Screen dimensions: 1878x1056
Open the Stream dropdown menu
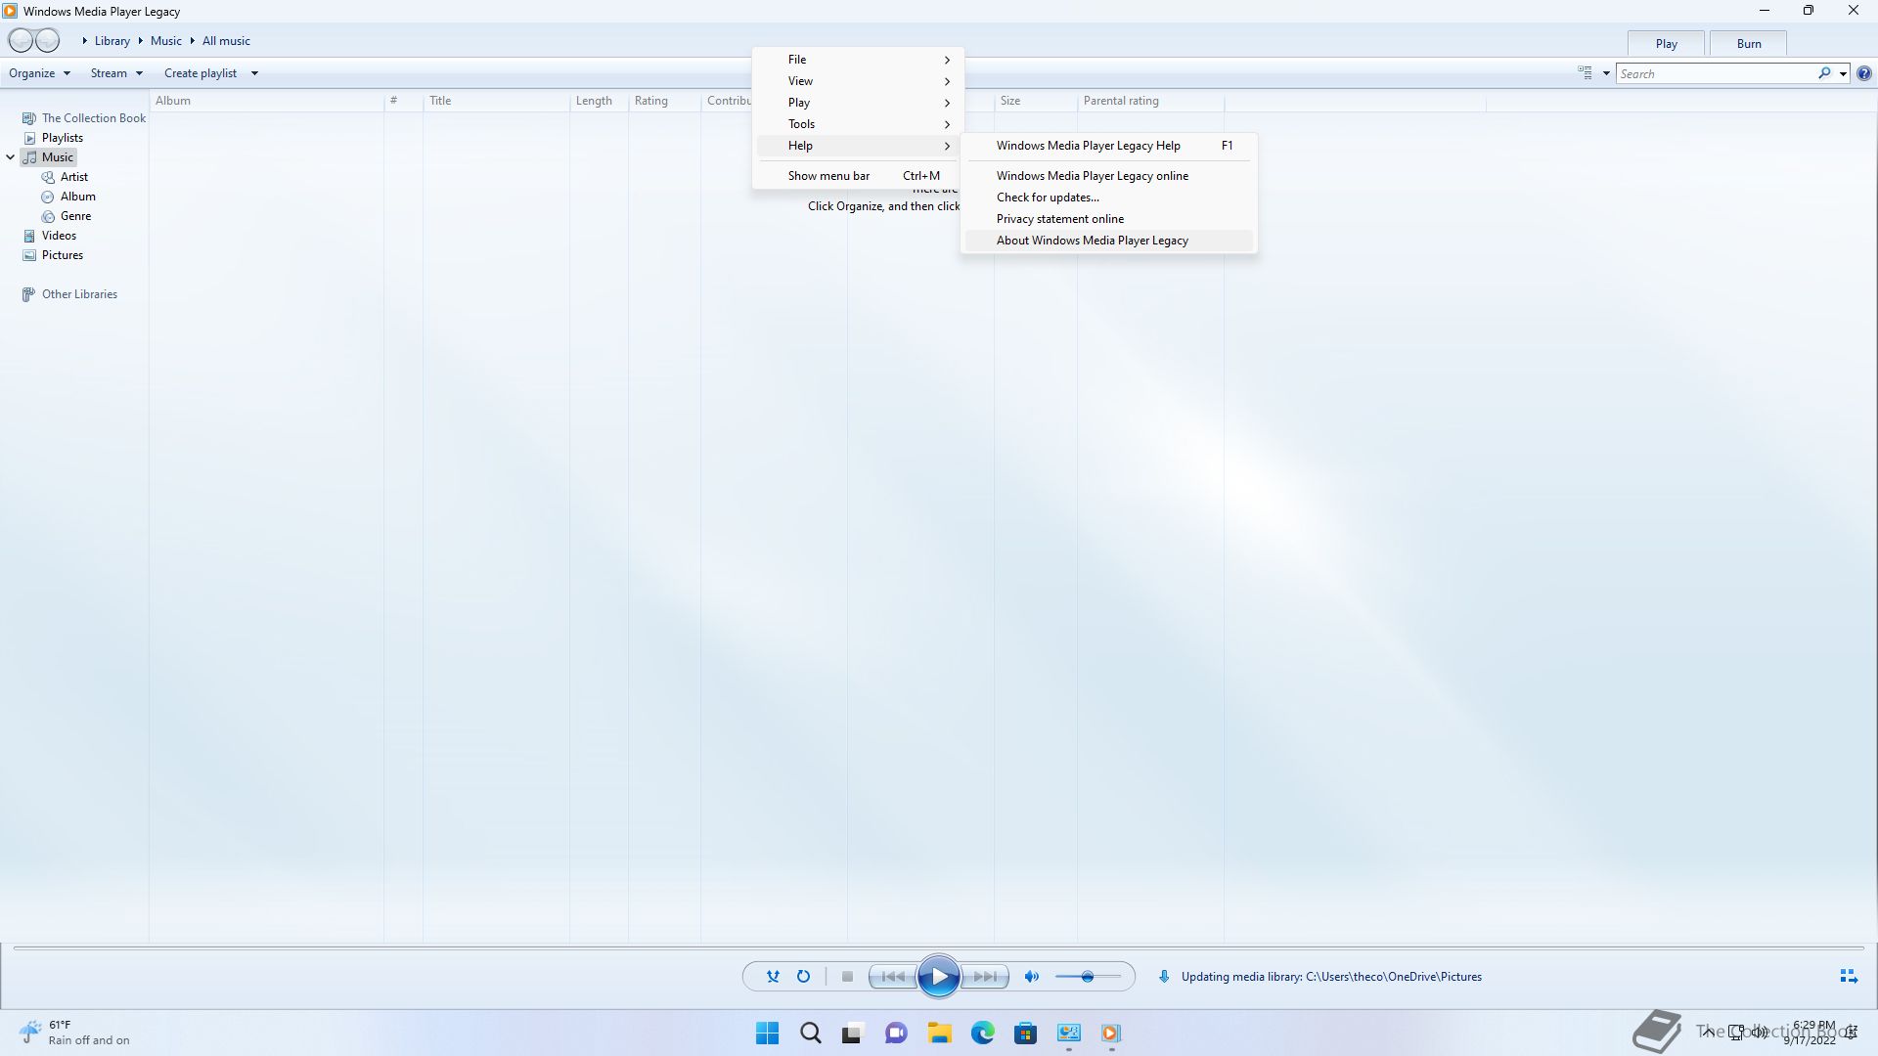(116, 73)
